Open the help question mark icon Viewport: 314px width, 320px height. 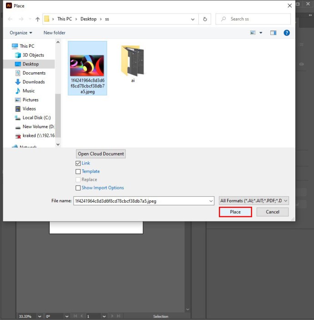[x=287, y=33]
